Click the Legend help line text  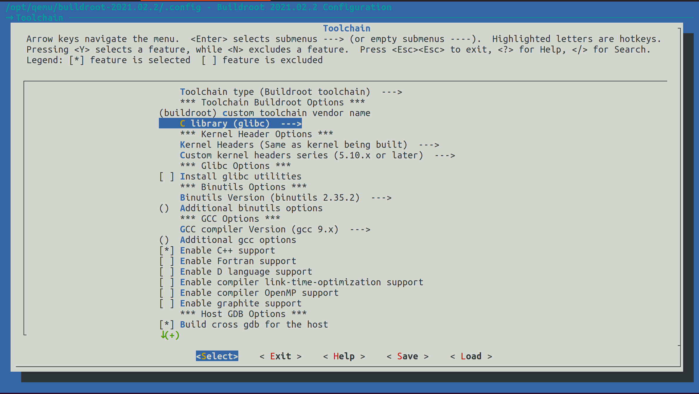[x=174, y=60]
